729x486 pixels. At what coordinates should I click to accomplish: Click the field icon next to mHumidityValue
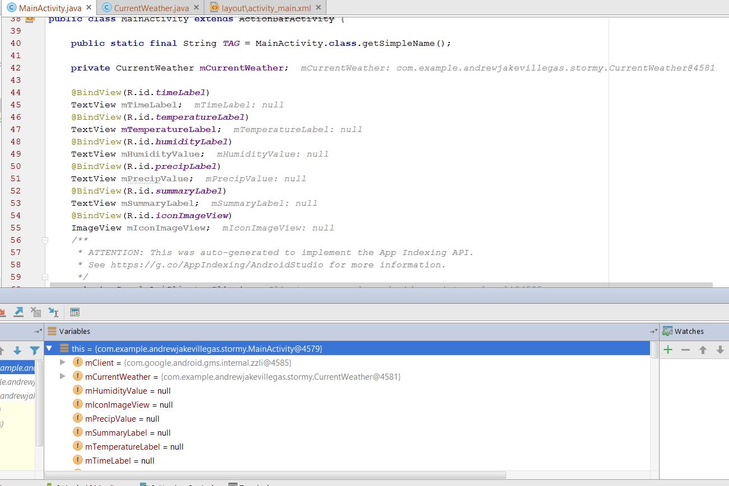pyautogui.click(x=78, y=390)
